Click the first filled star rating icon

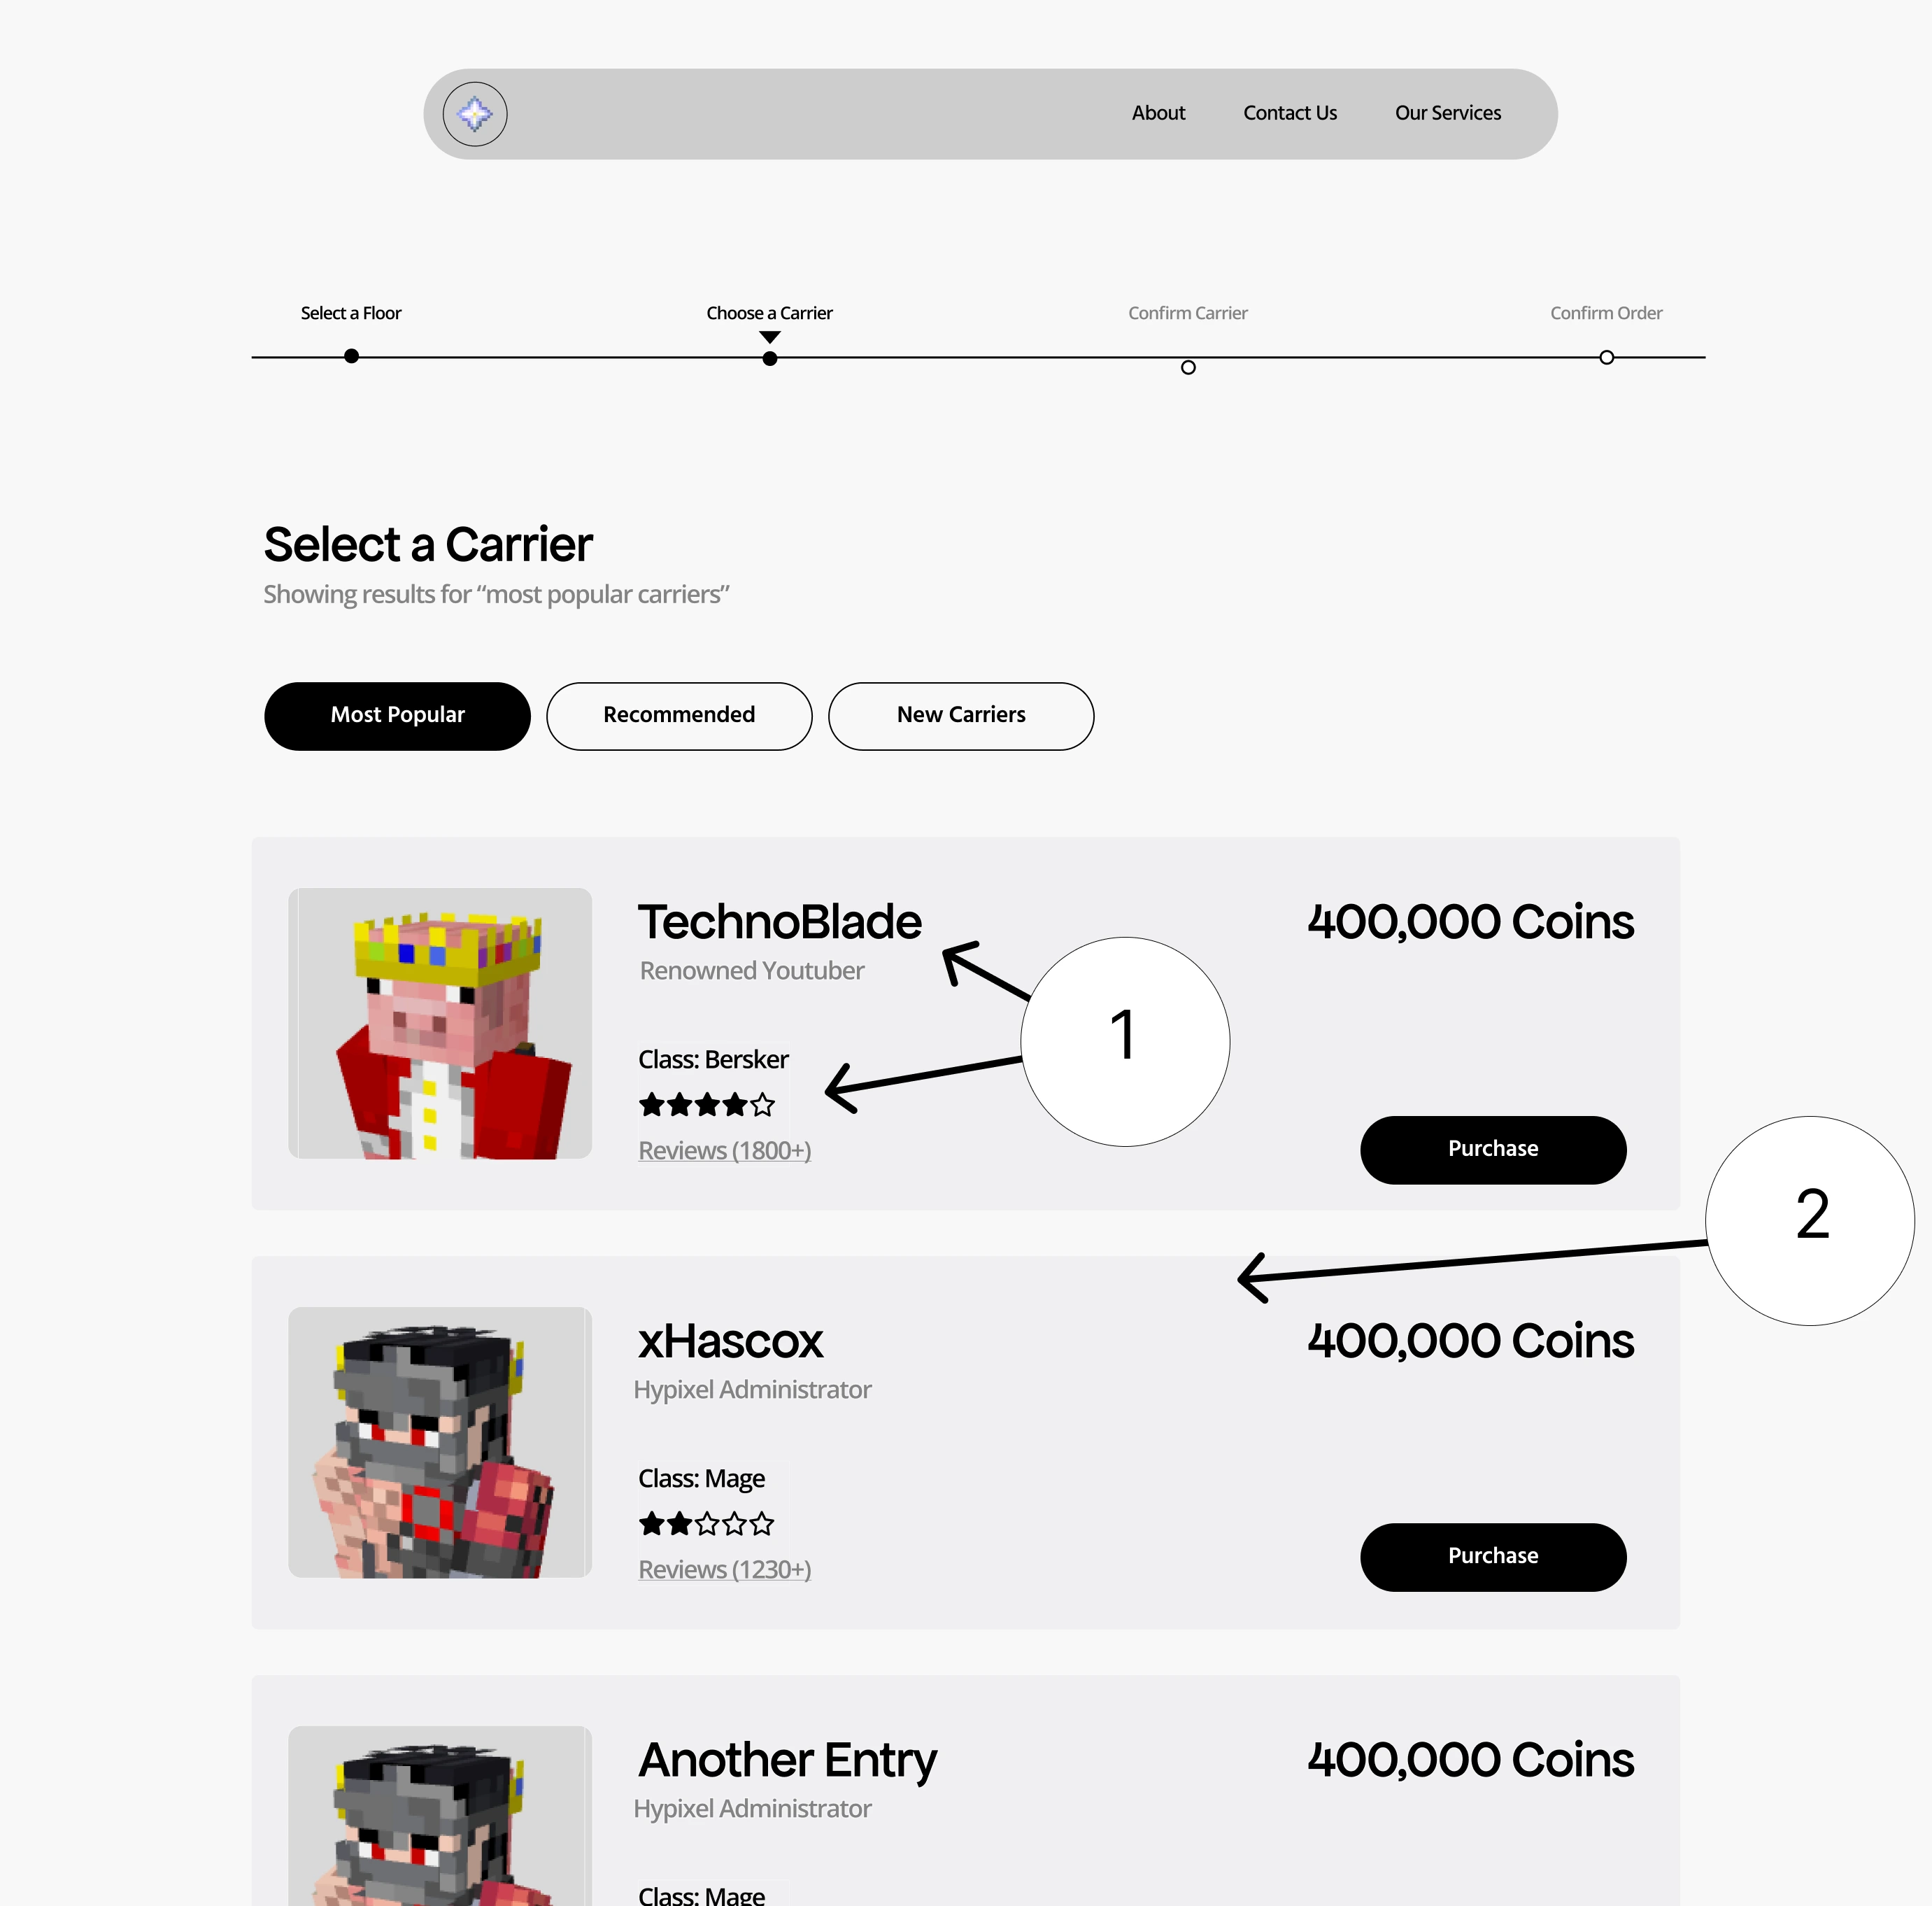click(x=653, y=1103)
